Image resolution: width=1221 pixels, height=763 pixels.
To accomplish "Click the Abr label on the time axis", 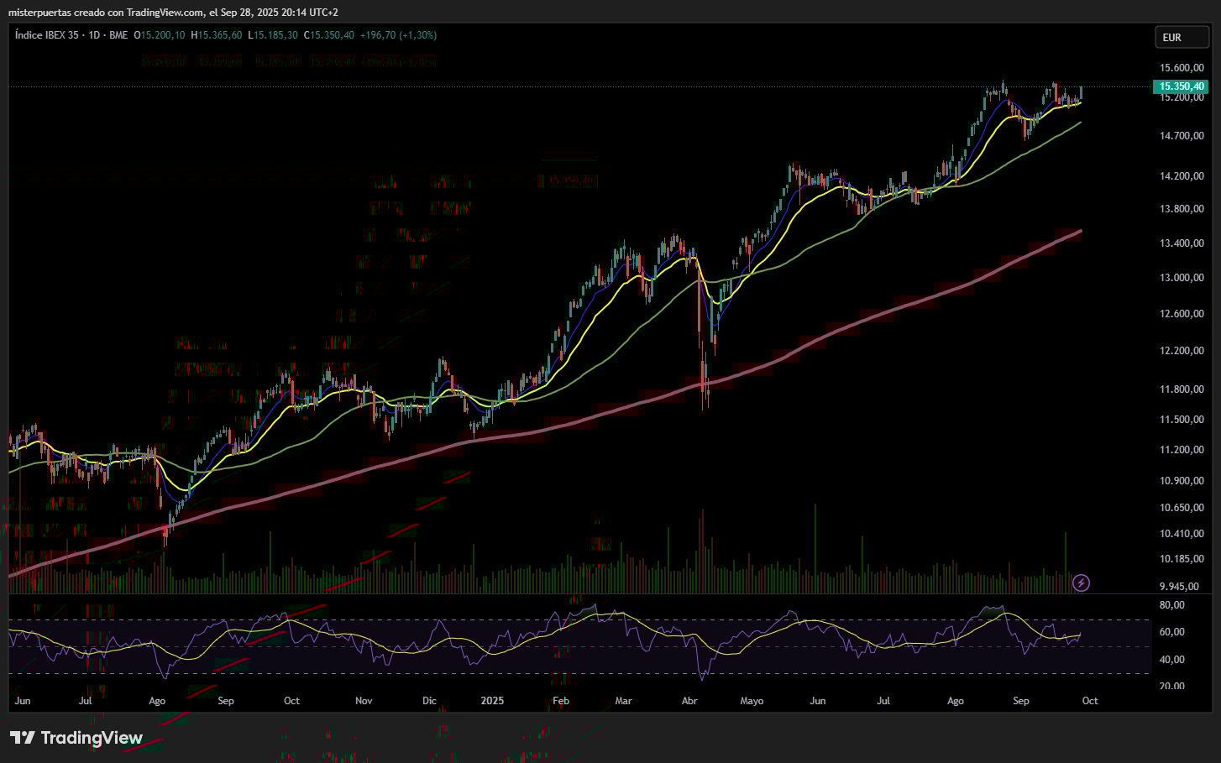I will pyautogui.click(x=689, y=701).
